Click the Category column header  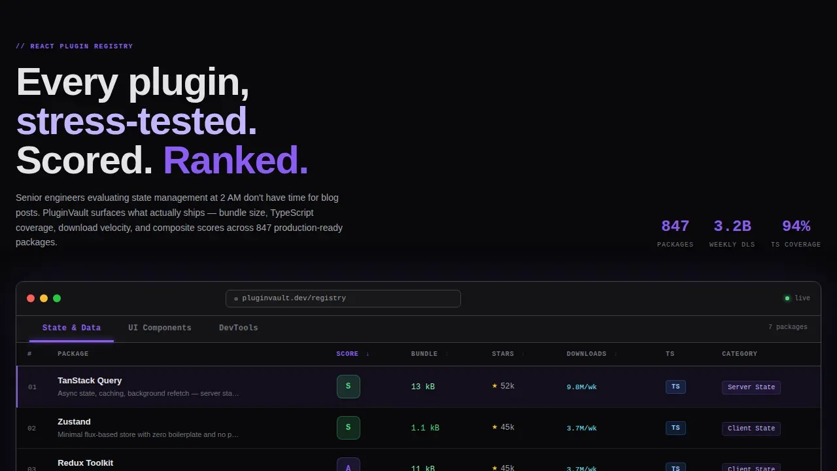[x=740, y=354]
